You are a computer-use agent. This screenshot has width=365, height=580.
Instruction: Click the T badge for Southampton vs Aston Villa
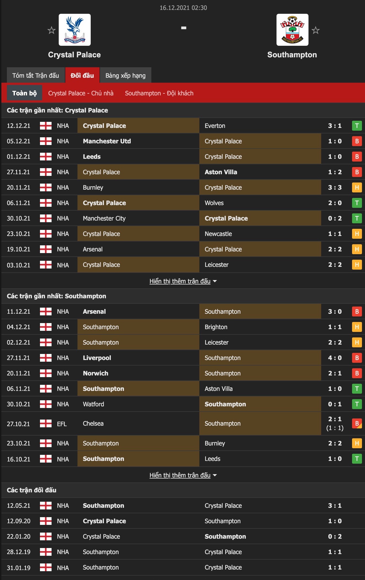(357, 389)
